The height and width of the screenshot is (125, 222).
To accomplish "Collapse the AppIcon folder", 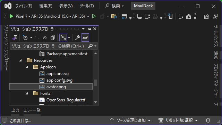I will point(27,67).
